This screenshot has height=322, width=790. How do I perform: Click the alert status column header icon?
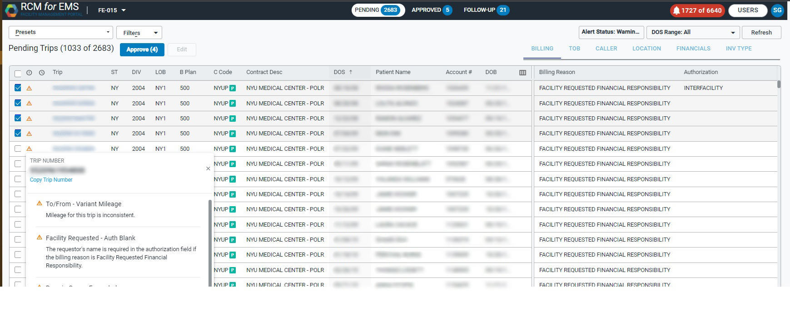pos(29,73)
